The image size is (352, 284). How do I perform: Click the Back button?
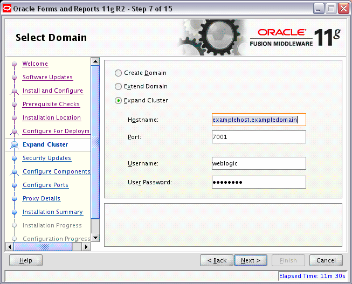pyautogui.click(x=217, y=260)
